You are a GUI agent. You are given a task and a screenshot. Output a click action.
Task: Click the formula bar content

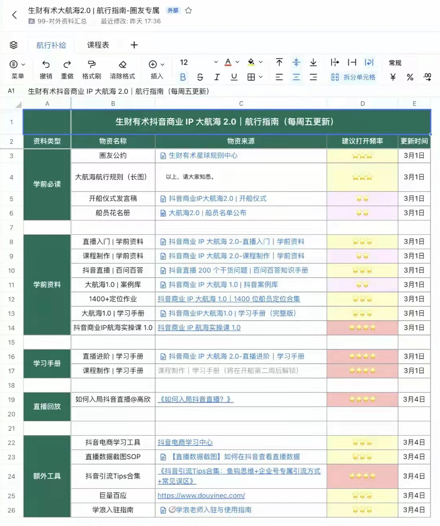(x=119, y=91)
